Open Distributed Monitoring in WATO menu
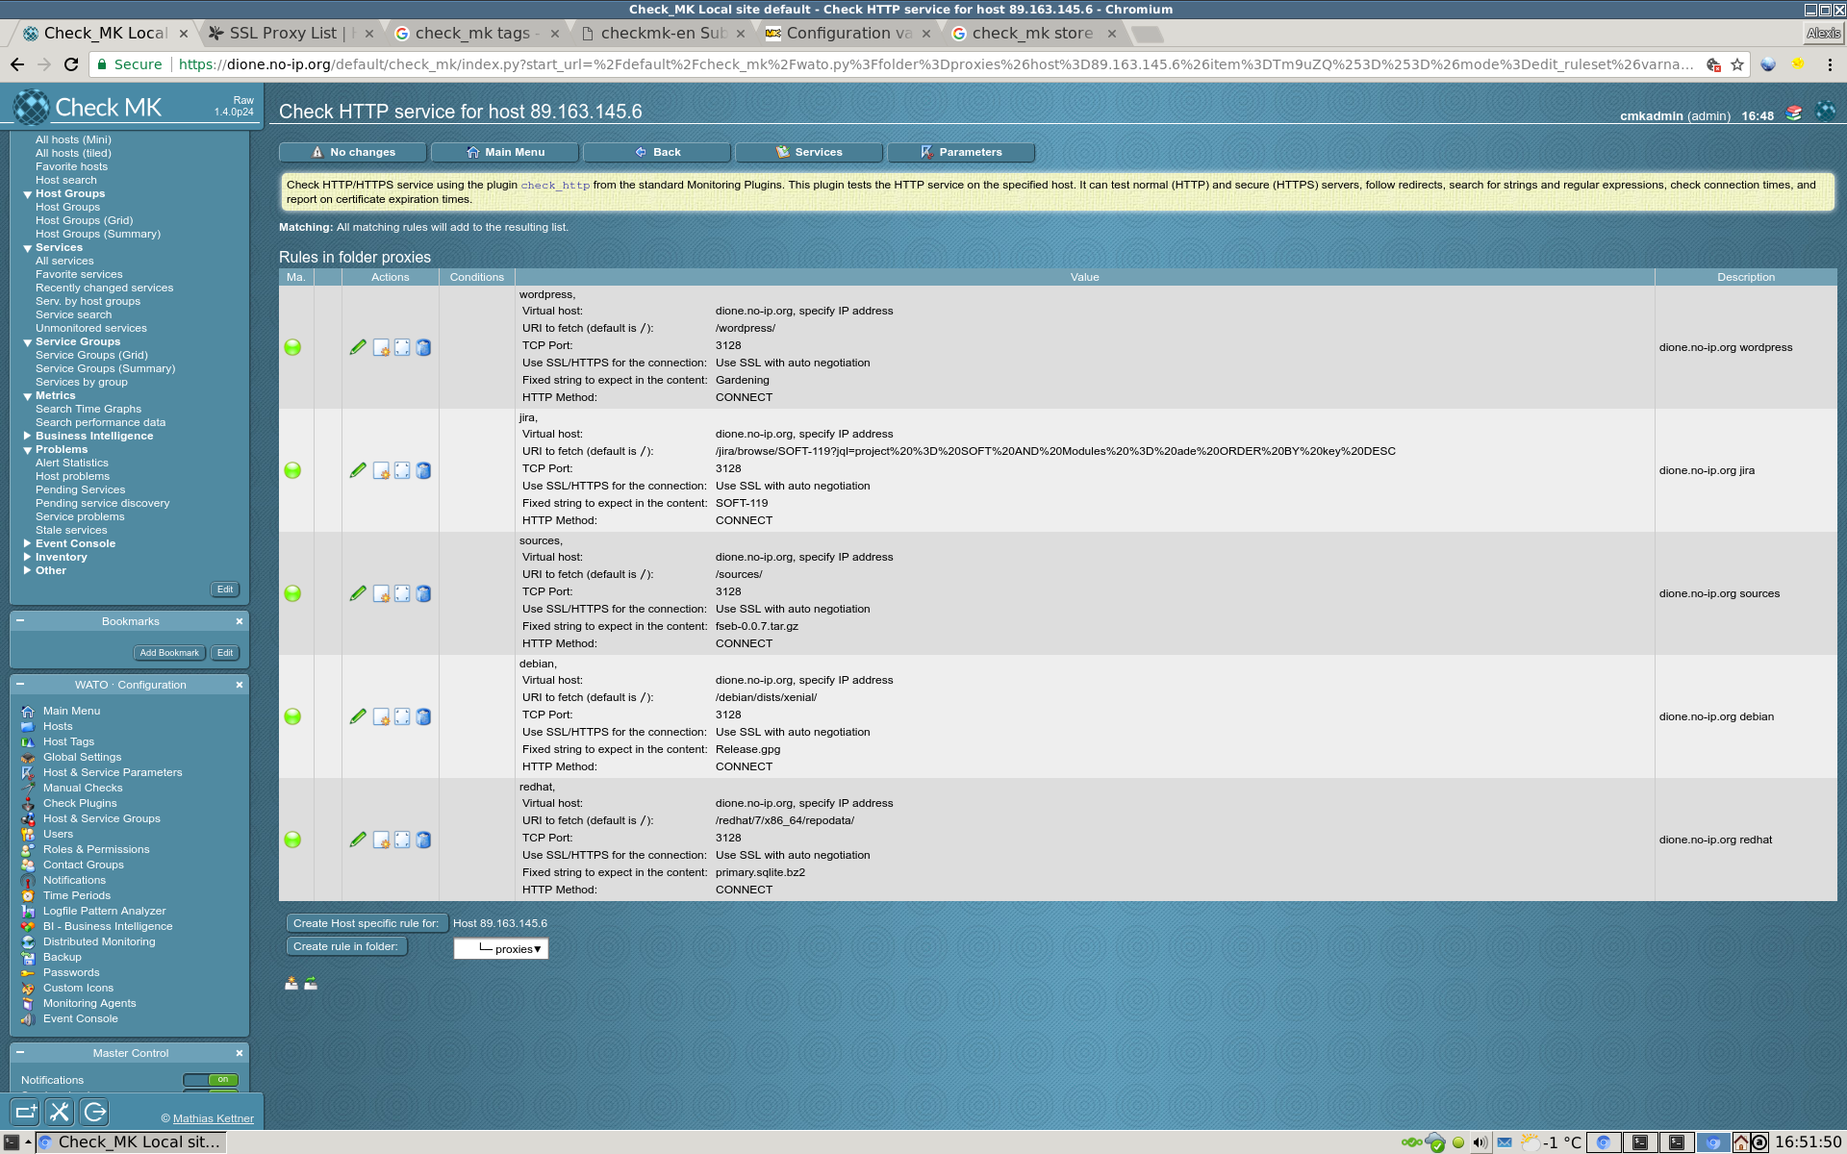Screen dimensions: 1847x1154 pos(98,941)
